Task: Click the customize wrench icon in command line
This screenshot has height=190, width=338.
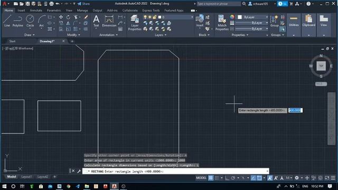Action: tap(79, 171)
